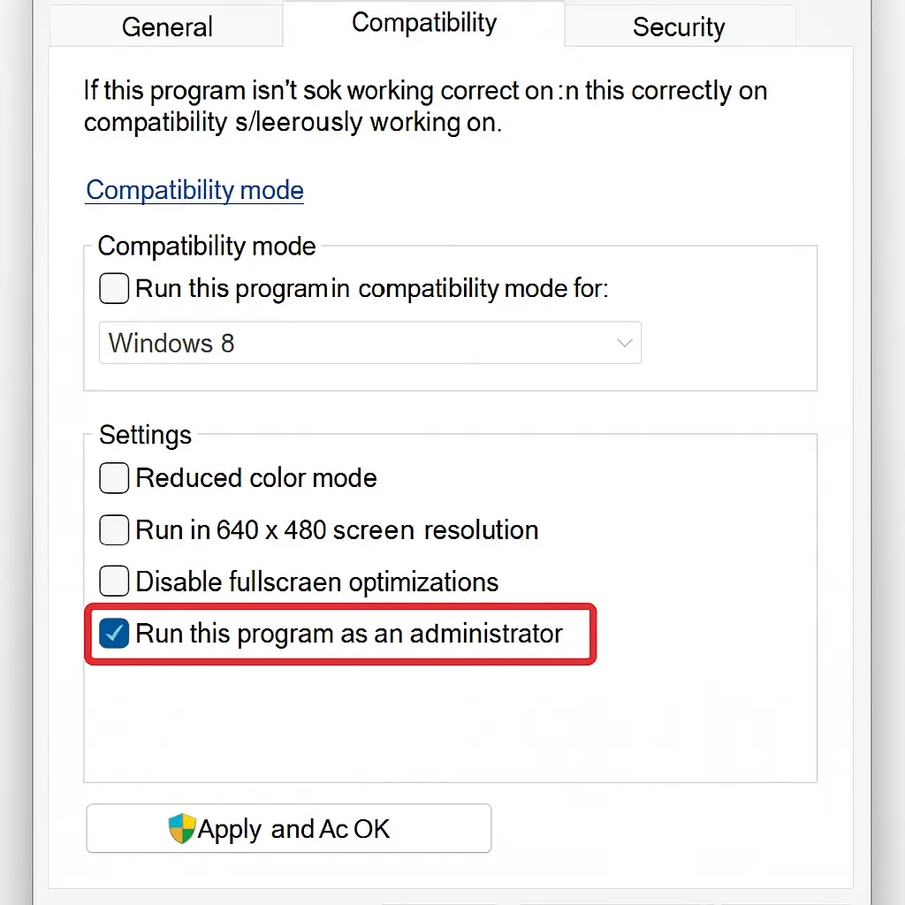Screen dimensions: 905x905
Task: Click the 'Run in 640 x 480' label text
Action: pyautogui.click(x=337, y=530)
